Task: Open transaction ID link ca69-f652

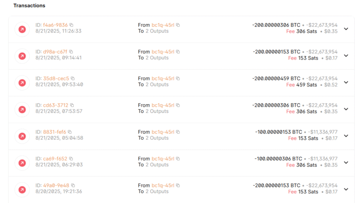Action: (x=55, y=159)
